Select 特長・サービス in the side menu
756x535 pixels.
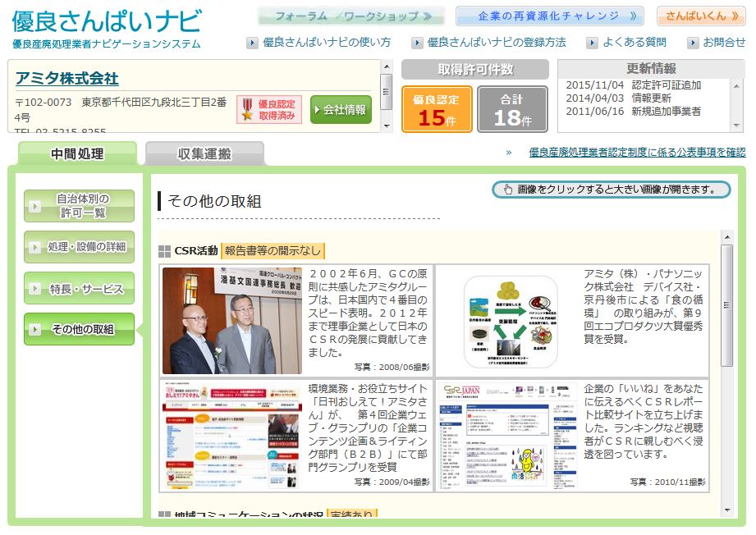[x=79, y=288]
